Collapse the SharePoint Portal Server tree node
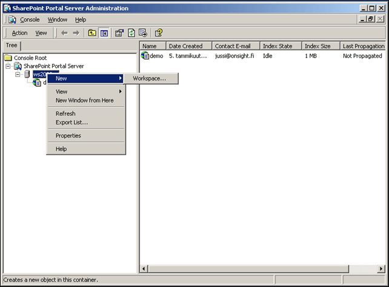Viewport: 389px width, 287px height. (x=8, y=66)
